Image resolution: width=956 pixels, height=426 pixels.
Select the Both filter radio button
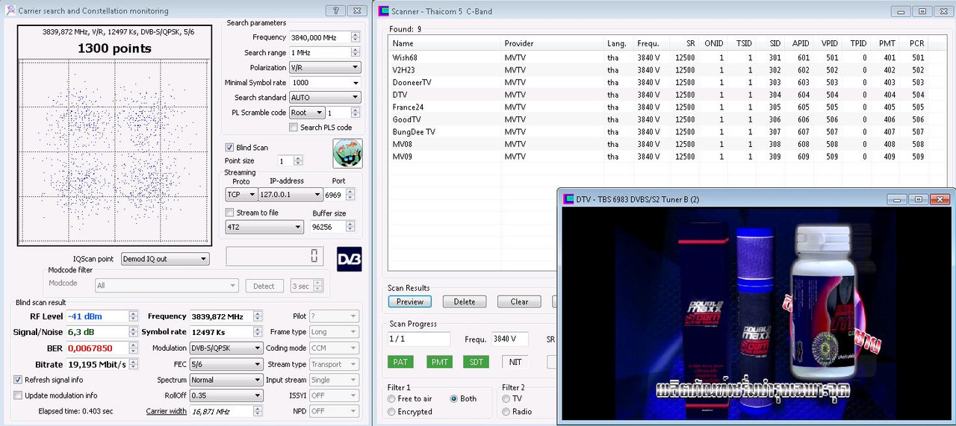(x=454, y=399)
